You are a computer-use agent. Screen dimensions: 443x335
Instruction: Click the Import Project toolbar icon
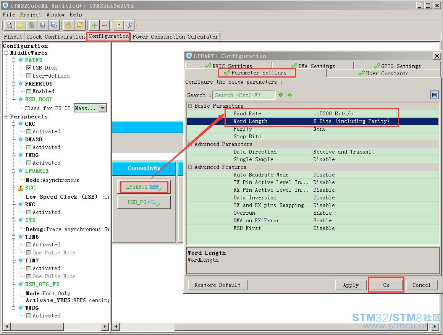click(32, 26)
